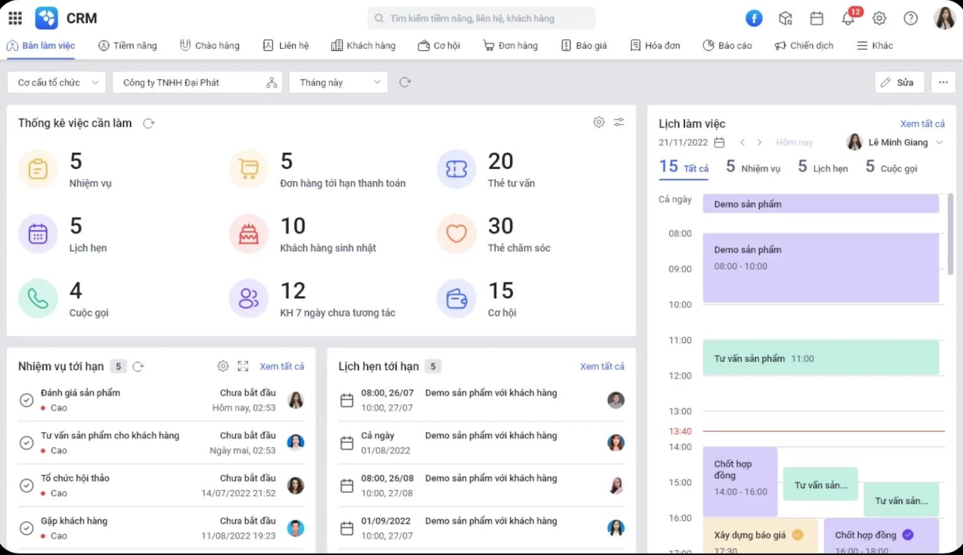Click organization tree icon in company field
Viewport: 963px width, 555px height.
coord(271,83)
